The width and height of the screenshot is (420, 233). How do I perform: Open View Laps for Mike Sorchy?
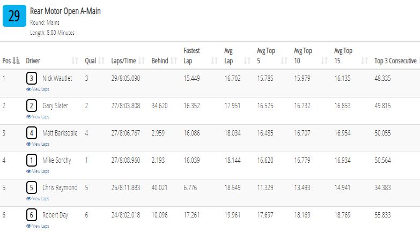38,171
